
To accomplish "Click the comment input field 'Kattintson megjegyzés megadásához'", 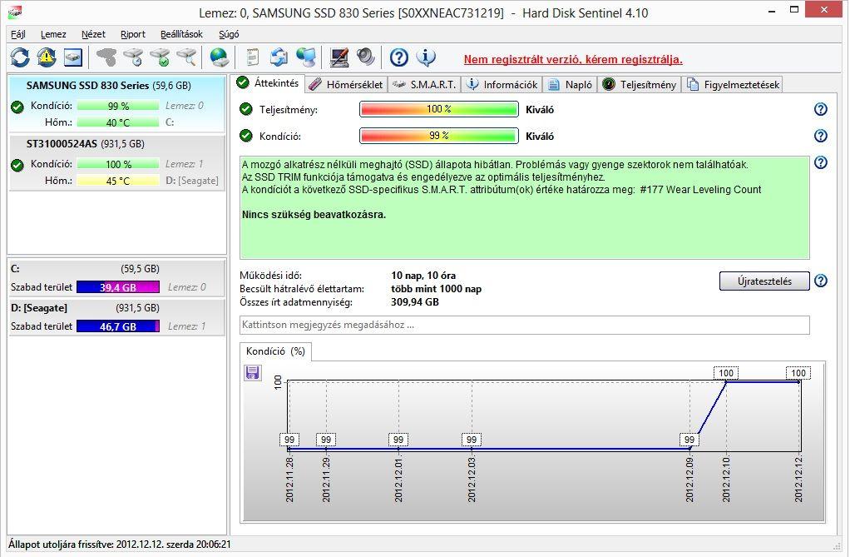I will [x=525, y=326].
